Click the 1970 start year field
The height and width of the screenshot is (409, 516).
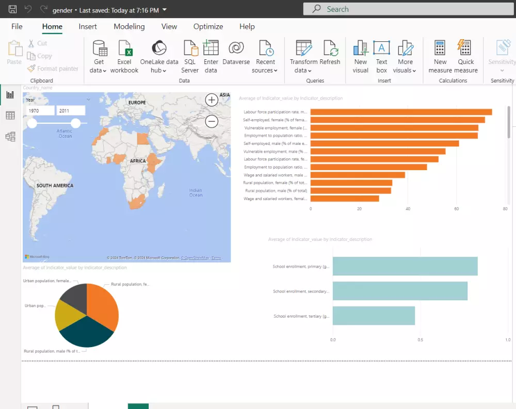click(x=40, y=110)
